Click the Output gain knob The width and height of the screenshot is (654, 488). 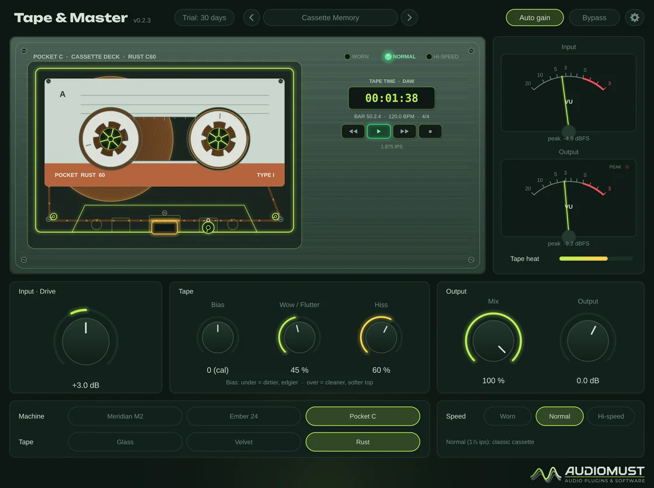click(587, 341)
